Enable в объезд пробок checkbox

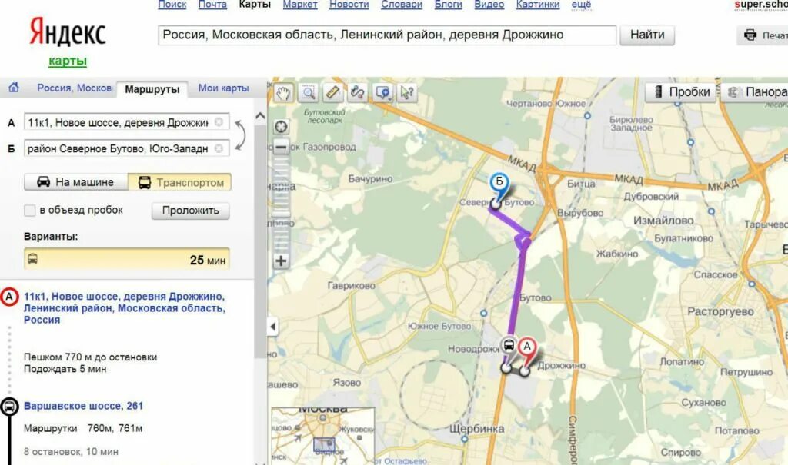[x=30, y=210]
